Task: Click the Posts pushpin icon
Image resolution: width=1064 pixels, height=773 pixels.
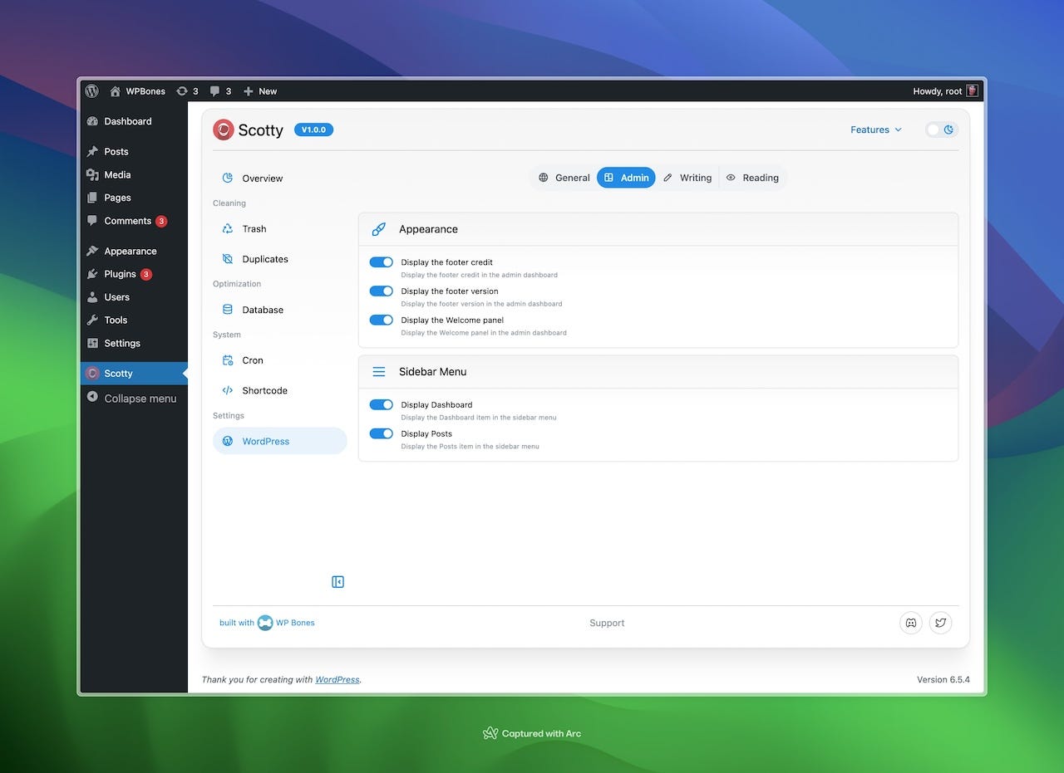Action: tap(92, 151)
